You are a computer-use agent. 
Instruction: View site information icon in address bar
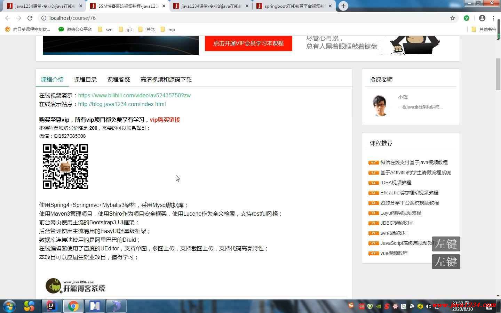pos(44,18)
